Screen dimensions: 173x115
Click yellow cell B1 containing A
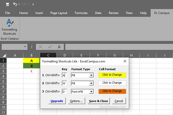[x=31, y=61]
